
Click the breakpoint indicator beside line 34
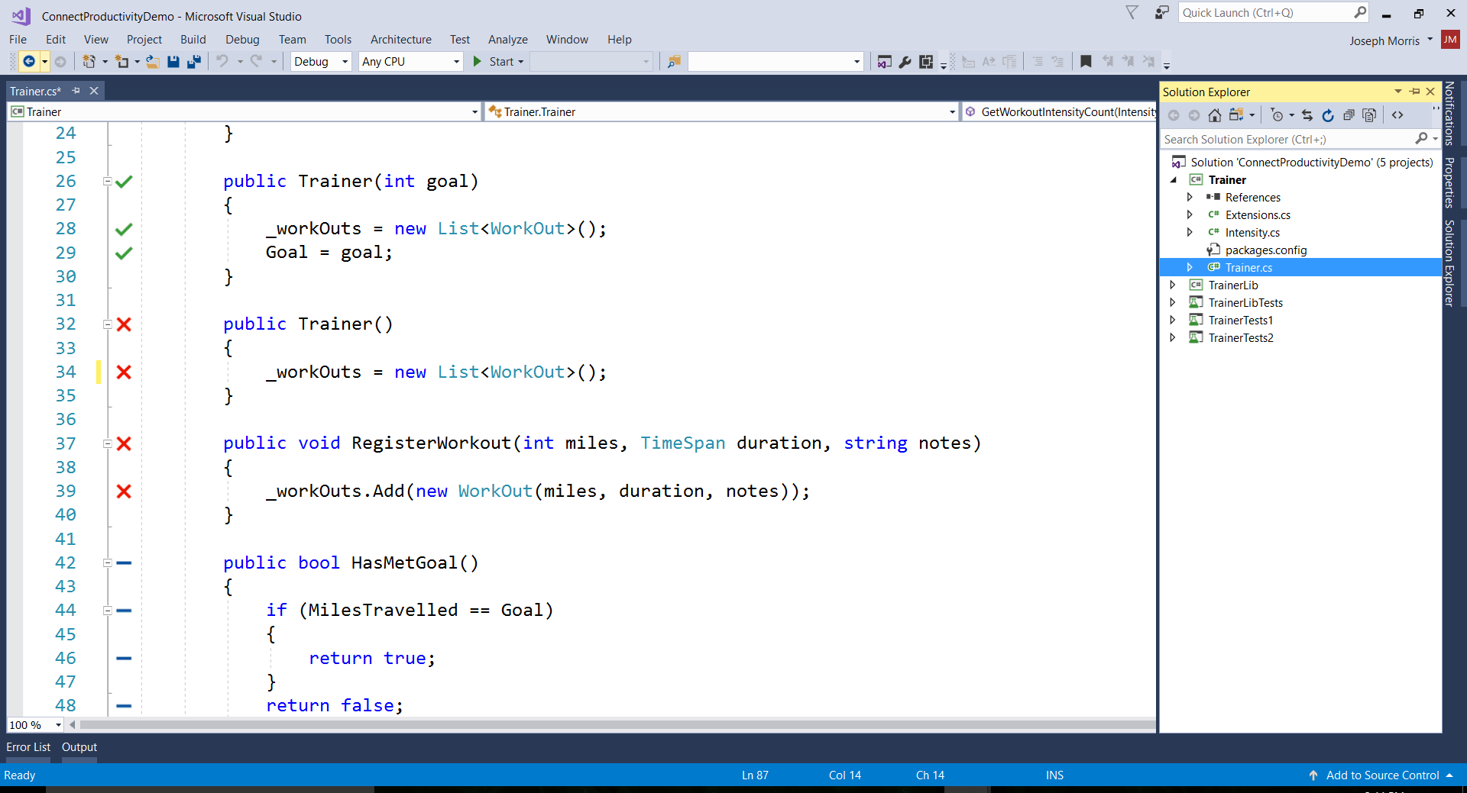(124, 372)
